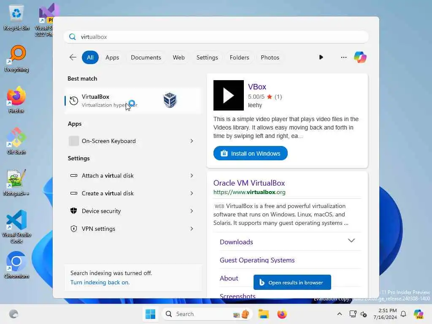Screen dimensions: 432x324
Task: Open the Notepad++ desktop shortcut
Action: [x=16, y=182]
